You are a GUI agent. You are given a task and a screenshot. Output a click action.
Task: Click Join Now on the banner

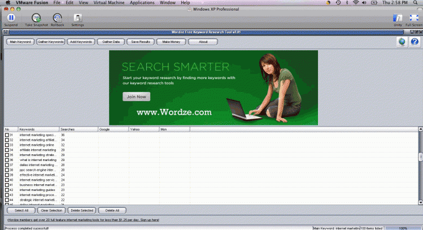(x=136, y=97)
